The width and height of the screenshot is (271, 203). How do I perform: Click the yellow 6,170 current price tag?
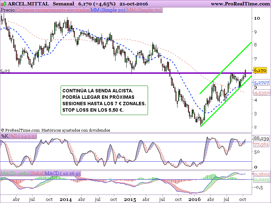[x=260, y=70]
